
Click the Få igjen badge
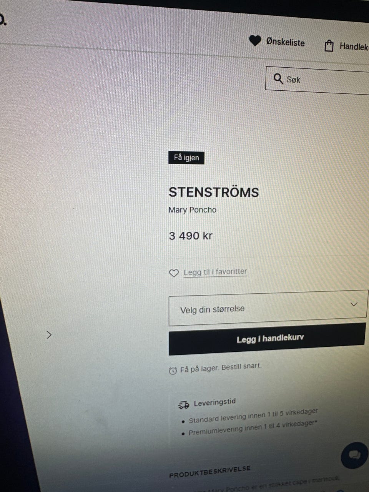pos(186,158)
